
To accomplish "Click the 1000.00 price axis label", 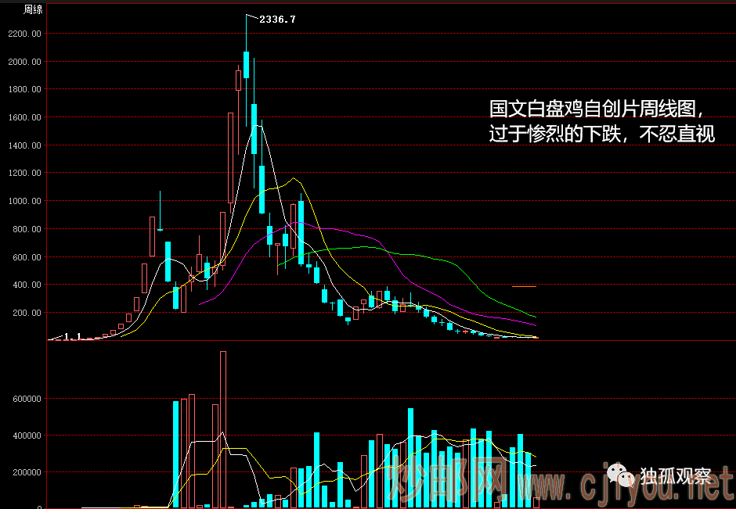I will coord(23,201).
